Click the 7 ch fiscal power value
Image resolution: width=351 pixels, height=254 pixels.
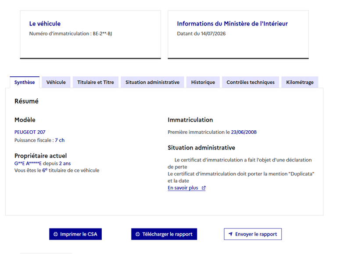pyautogui.click(x=60, y=140)
